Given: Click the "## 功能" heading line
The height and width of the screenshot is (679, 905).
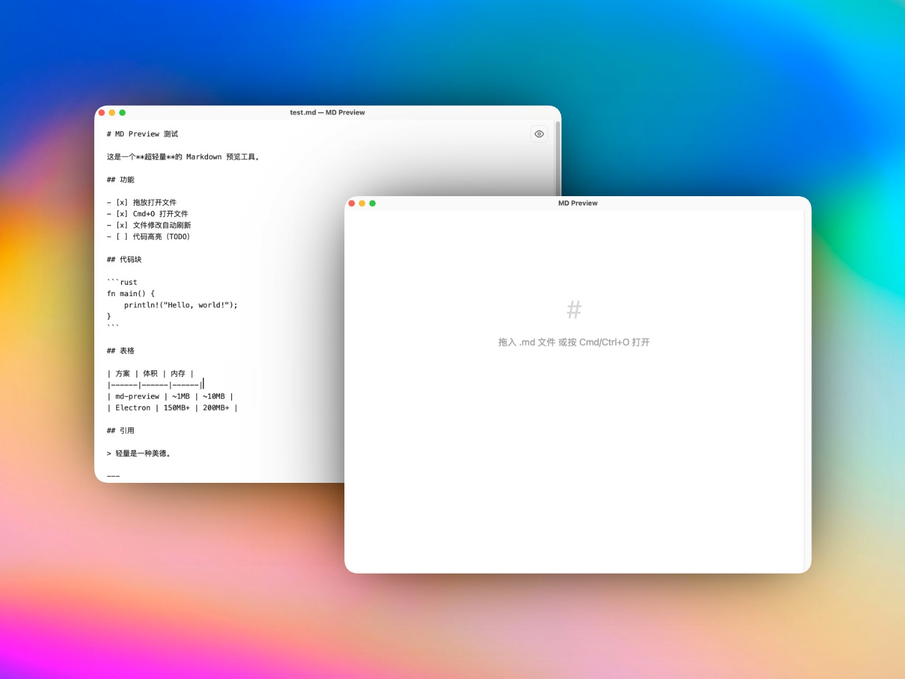Looking at the screenshot, I should pos(120,180).
